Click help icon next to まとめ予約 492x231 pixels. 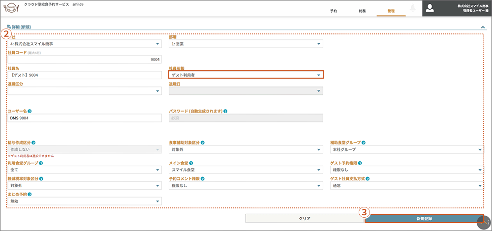click(x=30, y=195)
